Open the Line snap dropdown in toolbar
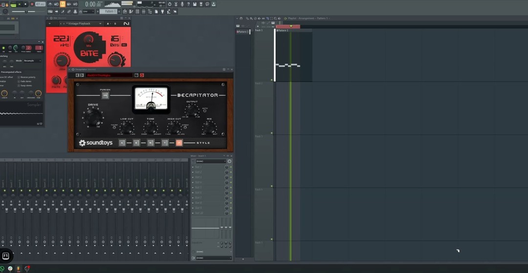The image size is (528, 273). pos(88,11)
